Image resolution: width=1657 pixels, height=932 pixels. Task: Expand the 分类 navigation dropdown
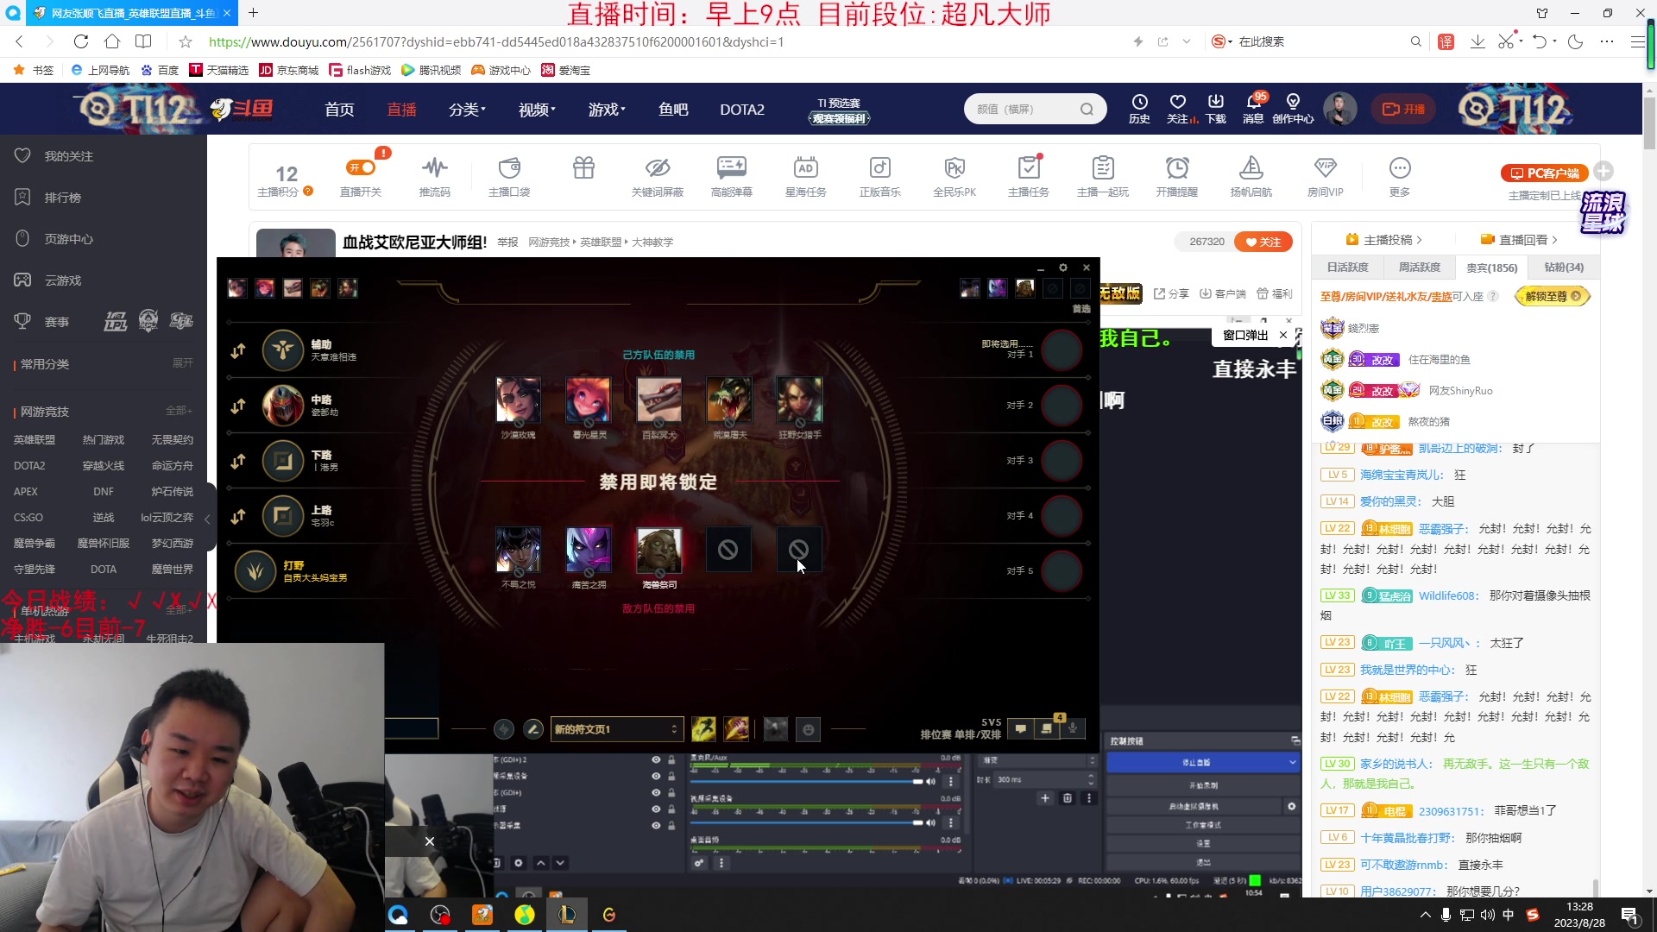[x=467, y=110]
